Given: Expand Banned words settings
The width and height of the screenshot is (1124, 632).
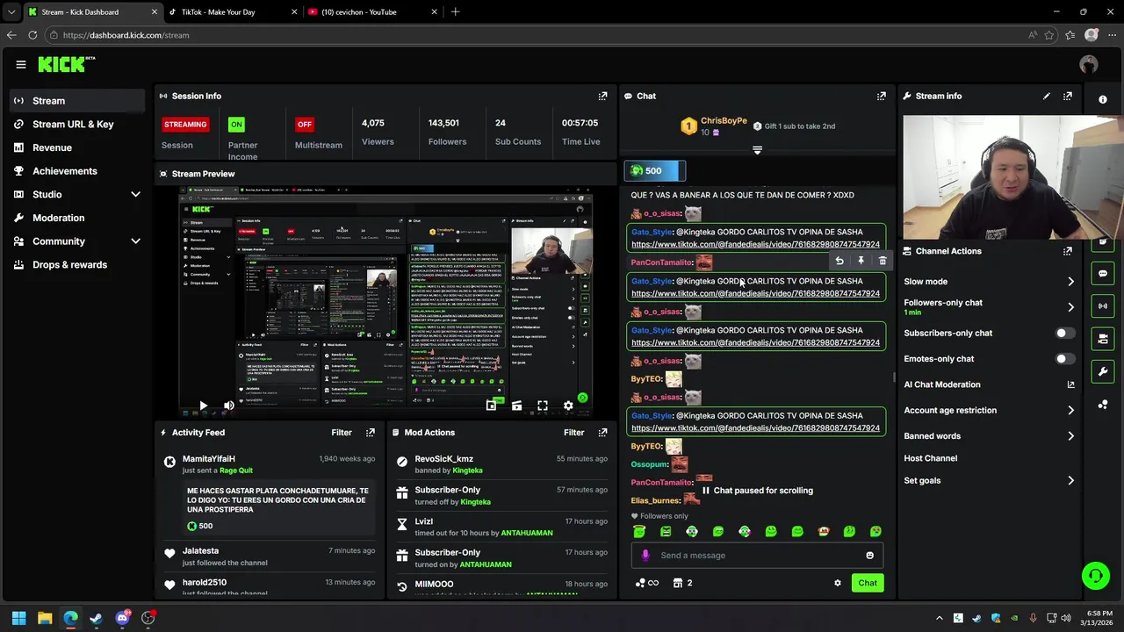Looking at the screenshot, I should pyautogui.click(x=1070, y=436).
